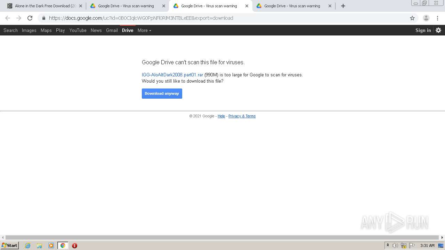Expand the More dropdown in the Google bar

144,30
